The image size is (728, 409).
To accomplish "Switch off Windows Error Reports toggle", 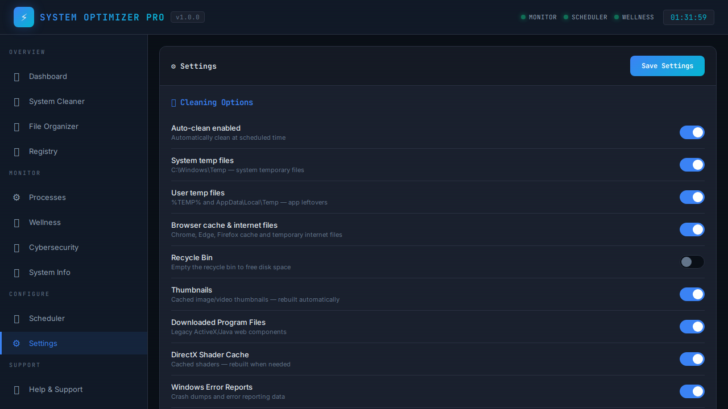I will pyautogui.click(x=692, y=391).
